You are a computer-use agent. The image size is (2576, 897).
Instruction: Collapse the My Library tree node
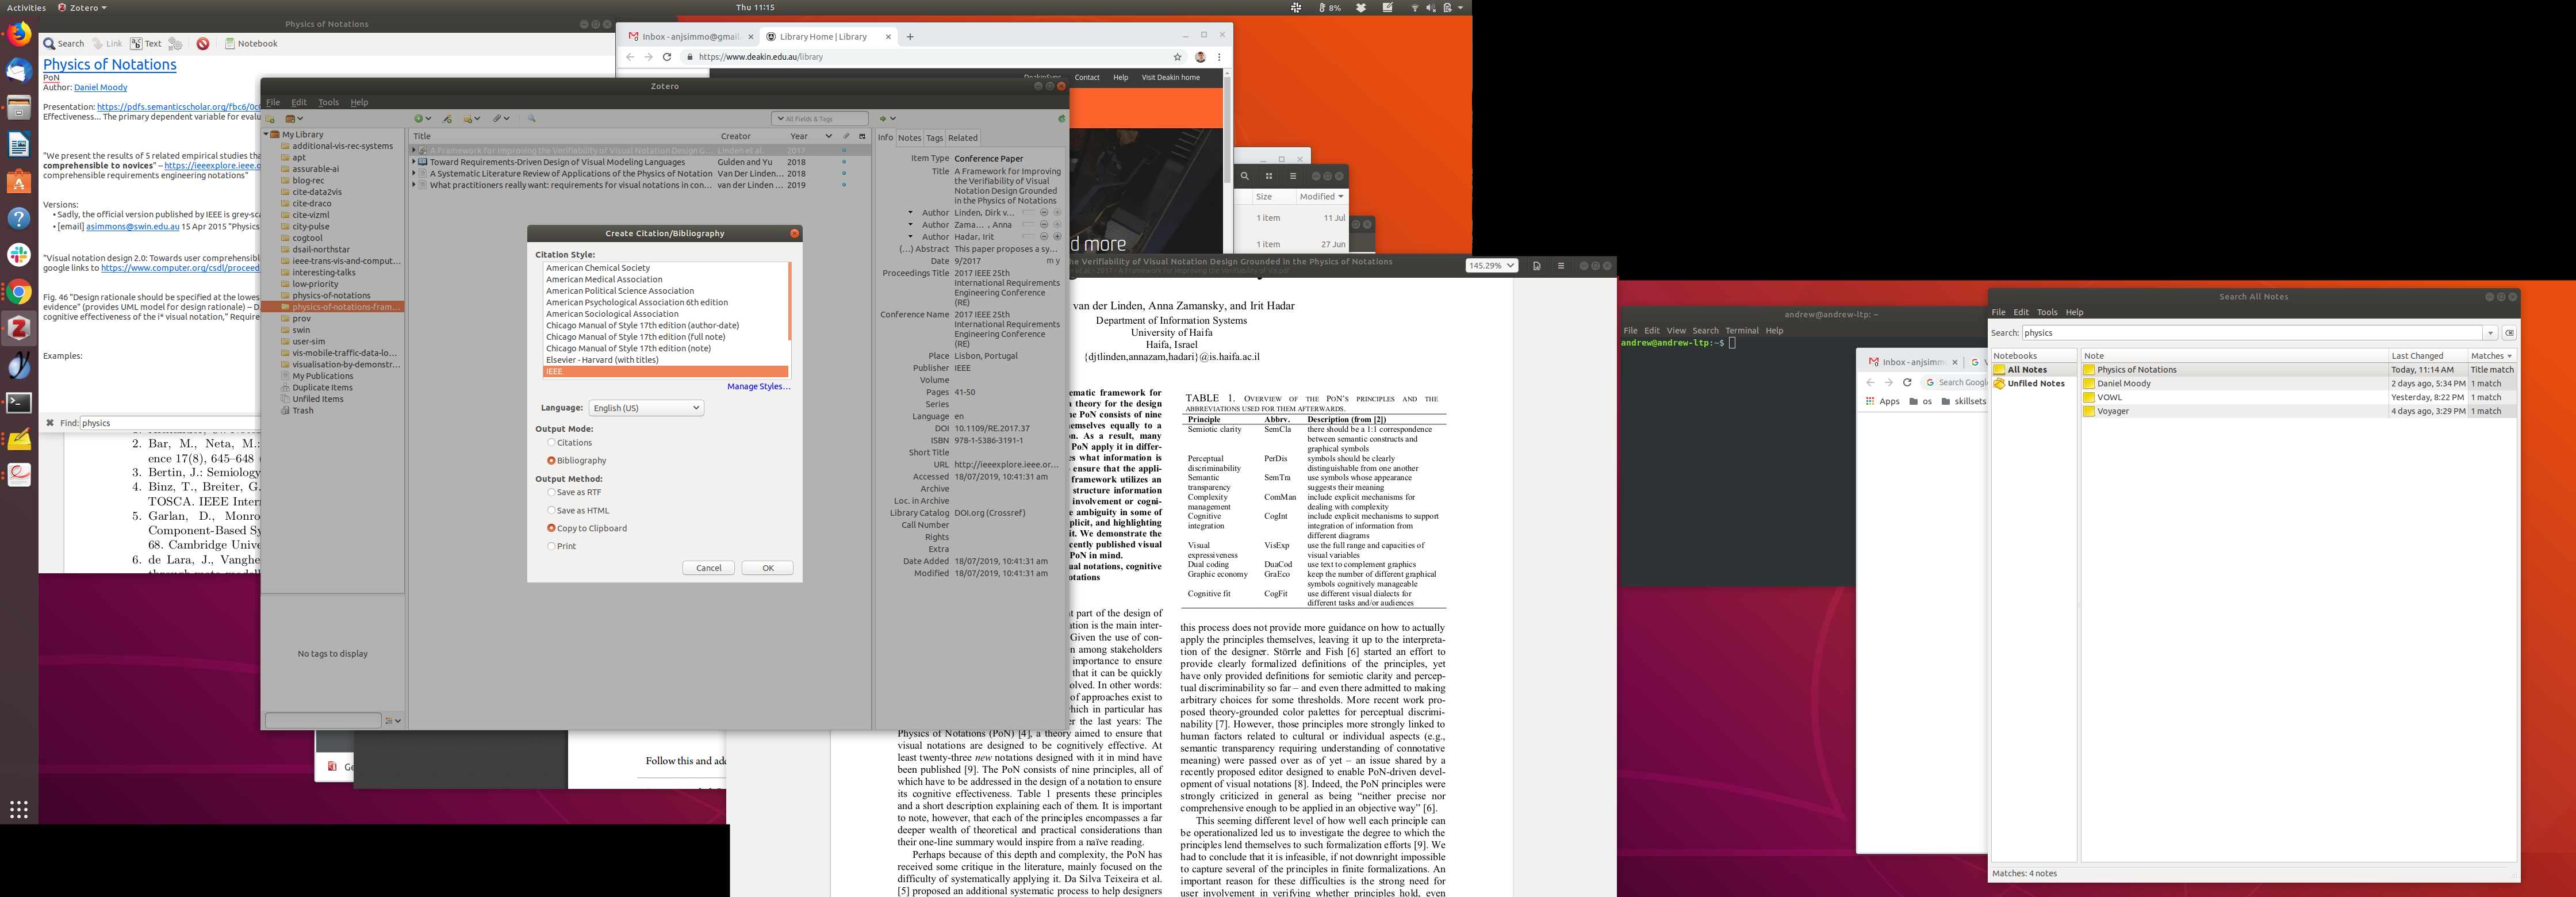coord(266,134)
